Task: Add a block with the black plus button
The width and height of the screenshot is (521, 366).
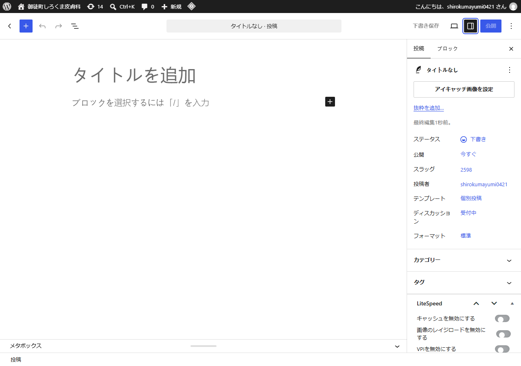Action: [x=330, y=102]
